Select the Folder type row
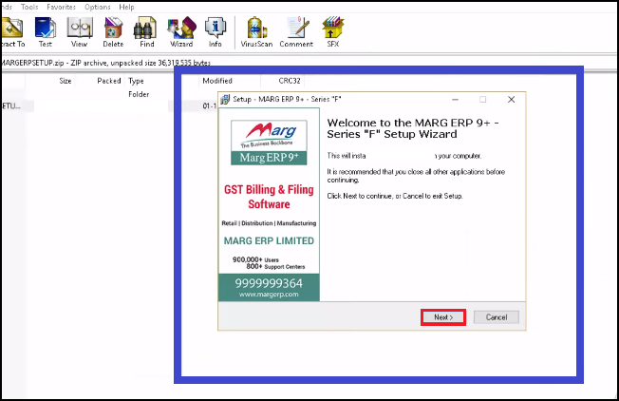Viewport: 619px width, 401px height. (139, 94)
